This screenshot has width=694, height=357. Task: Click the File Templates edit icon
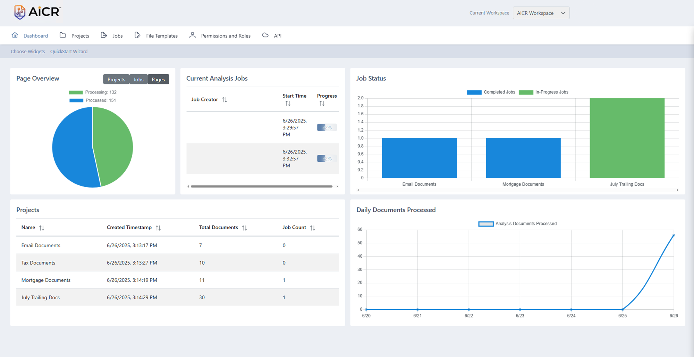click(137, 35)
